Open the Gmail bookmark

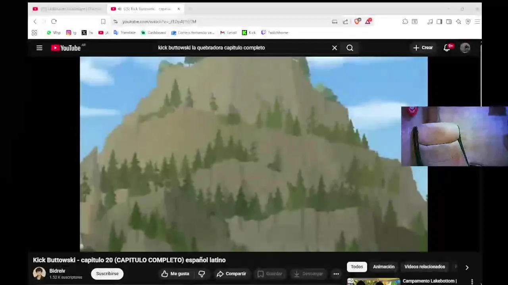(229, 33)
